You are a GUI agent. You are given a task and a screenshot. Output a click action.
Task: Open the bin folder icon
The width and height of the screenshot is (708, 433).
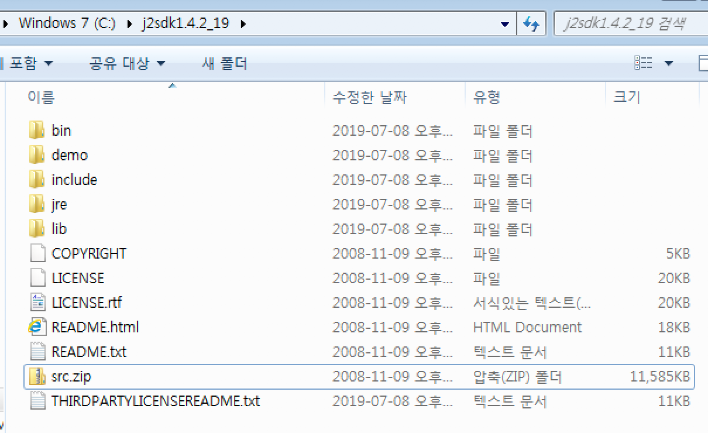[x=37, y=130]
